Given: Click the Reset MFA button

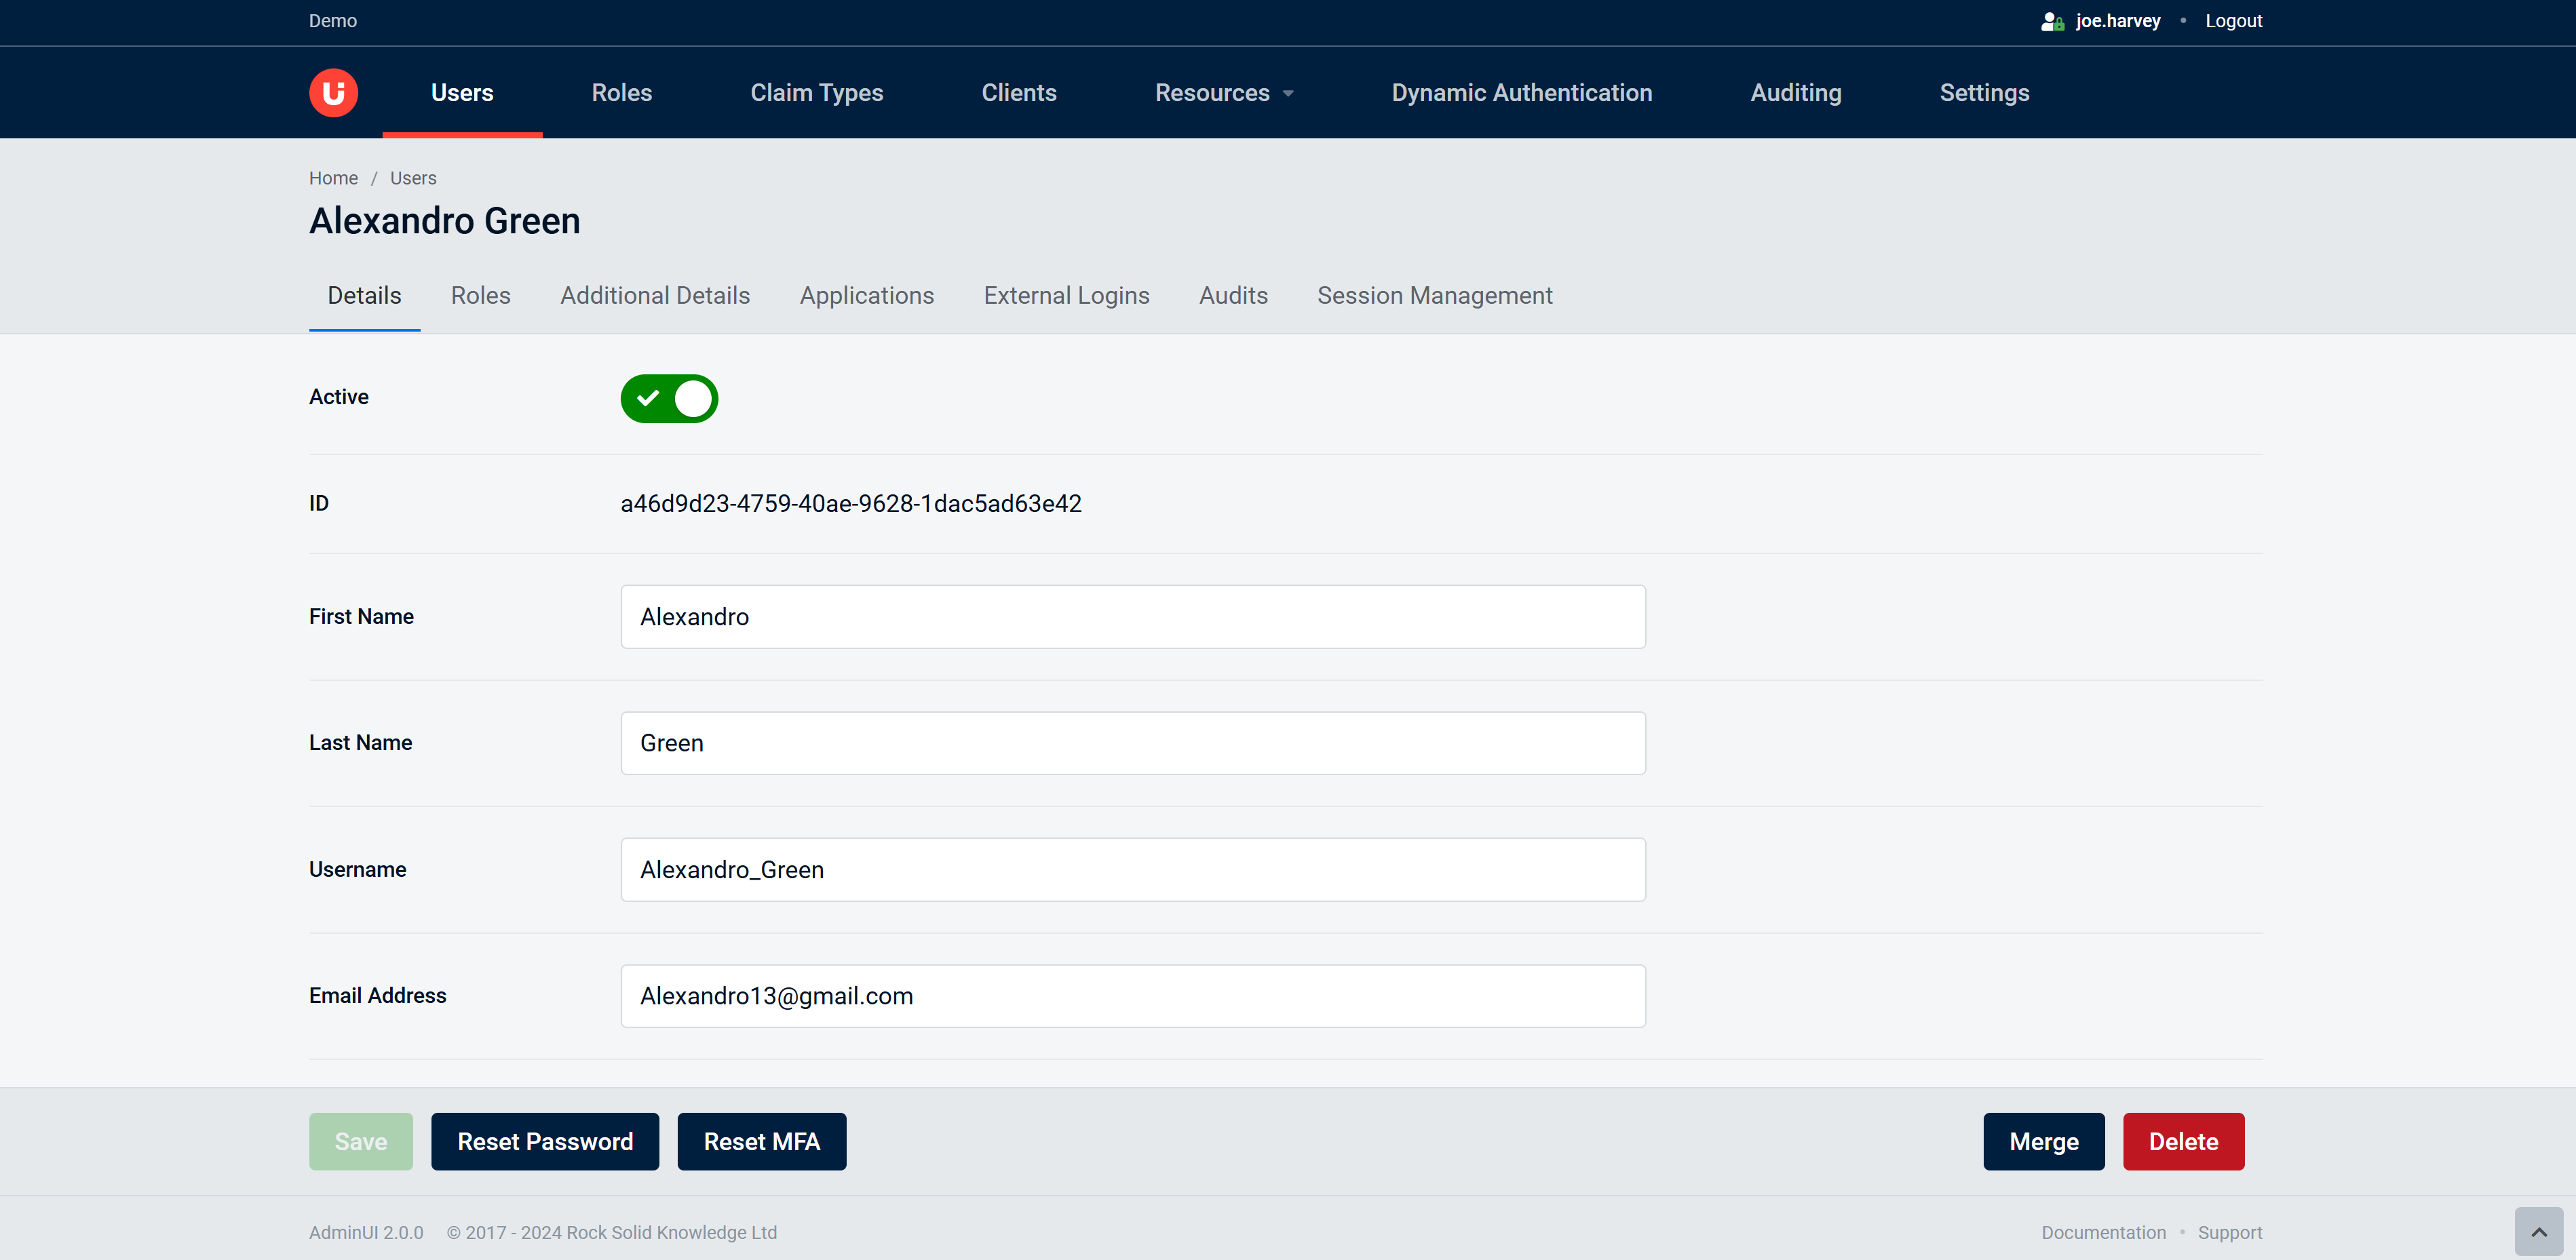Looking at the screenshot, I should [761, 1141].
